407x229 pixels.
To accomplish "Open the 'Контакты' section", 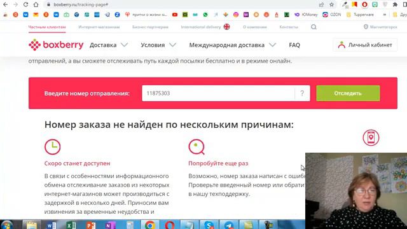I will pos(289,27).
